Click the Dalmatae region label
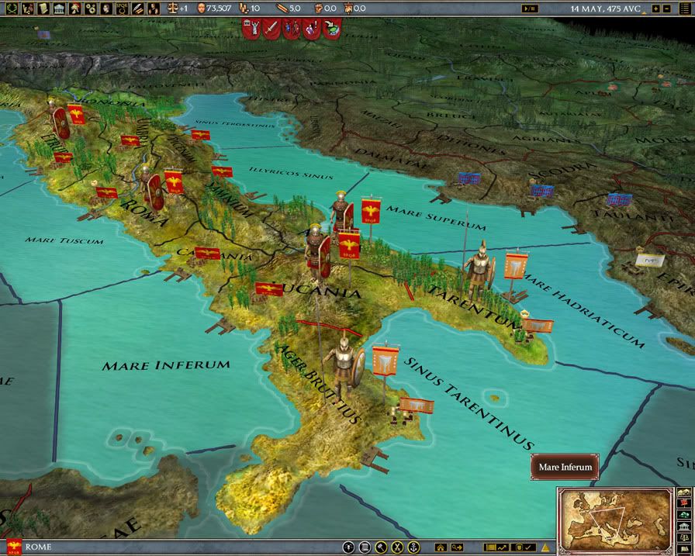Viewport: 695px width, 556px height. (x=391, y=159)
